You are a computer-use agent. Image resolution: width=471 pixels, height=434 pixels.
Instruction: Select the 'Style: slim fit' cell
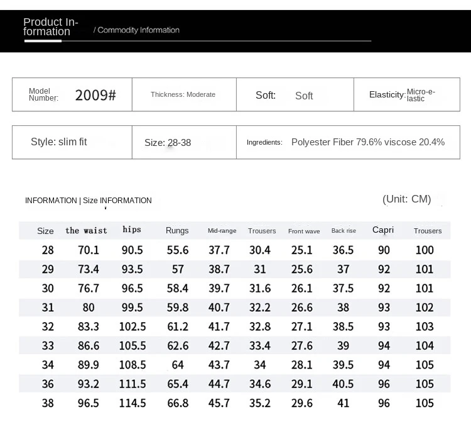pyautogui.click(x=59, y=142)
